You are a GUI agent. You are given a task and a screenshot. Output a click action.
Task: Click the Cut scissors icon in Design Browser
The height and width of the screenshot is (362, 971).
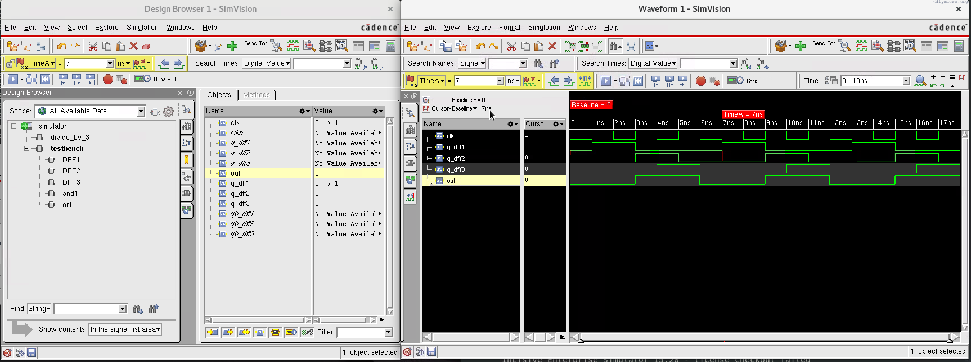(93, 46)
